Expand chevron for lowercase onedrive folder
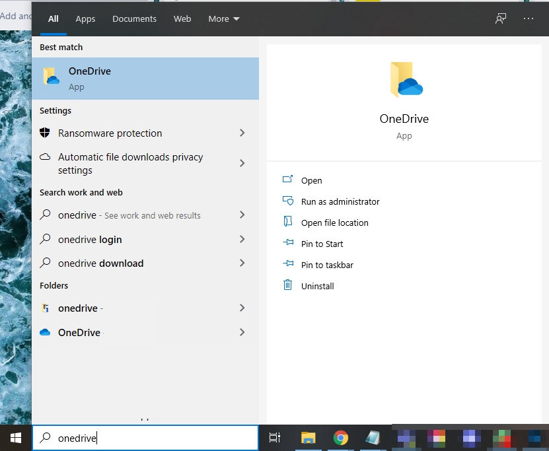Screen dimensions: 549x451 242,308
